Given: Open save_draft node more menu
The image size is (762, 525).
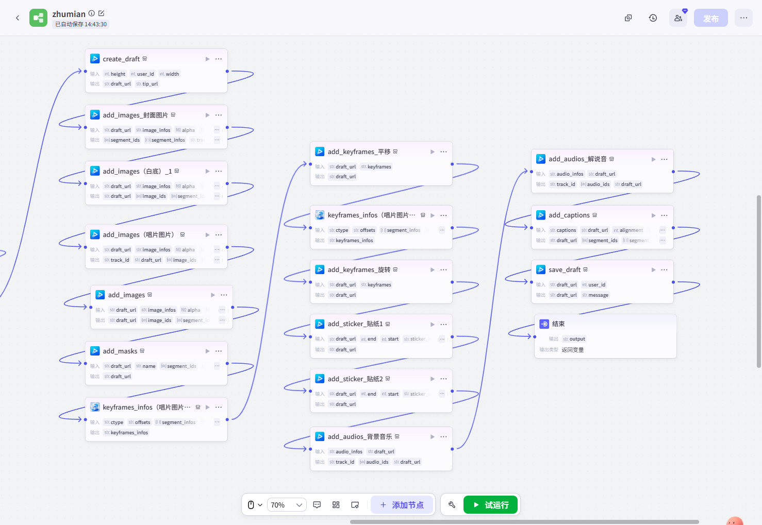Looking at the screenshot, I should pyautogui.click(x=665, y=269).
